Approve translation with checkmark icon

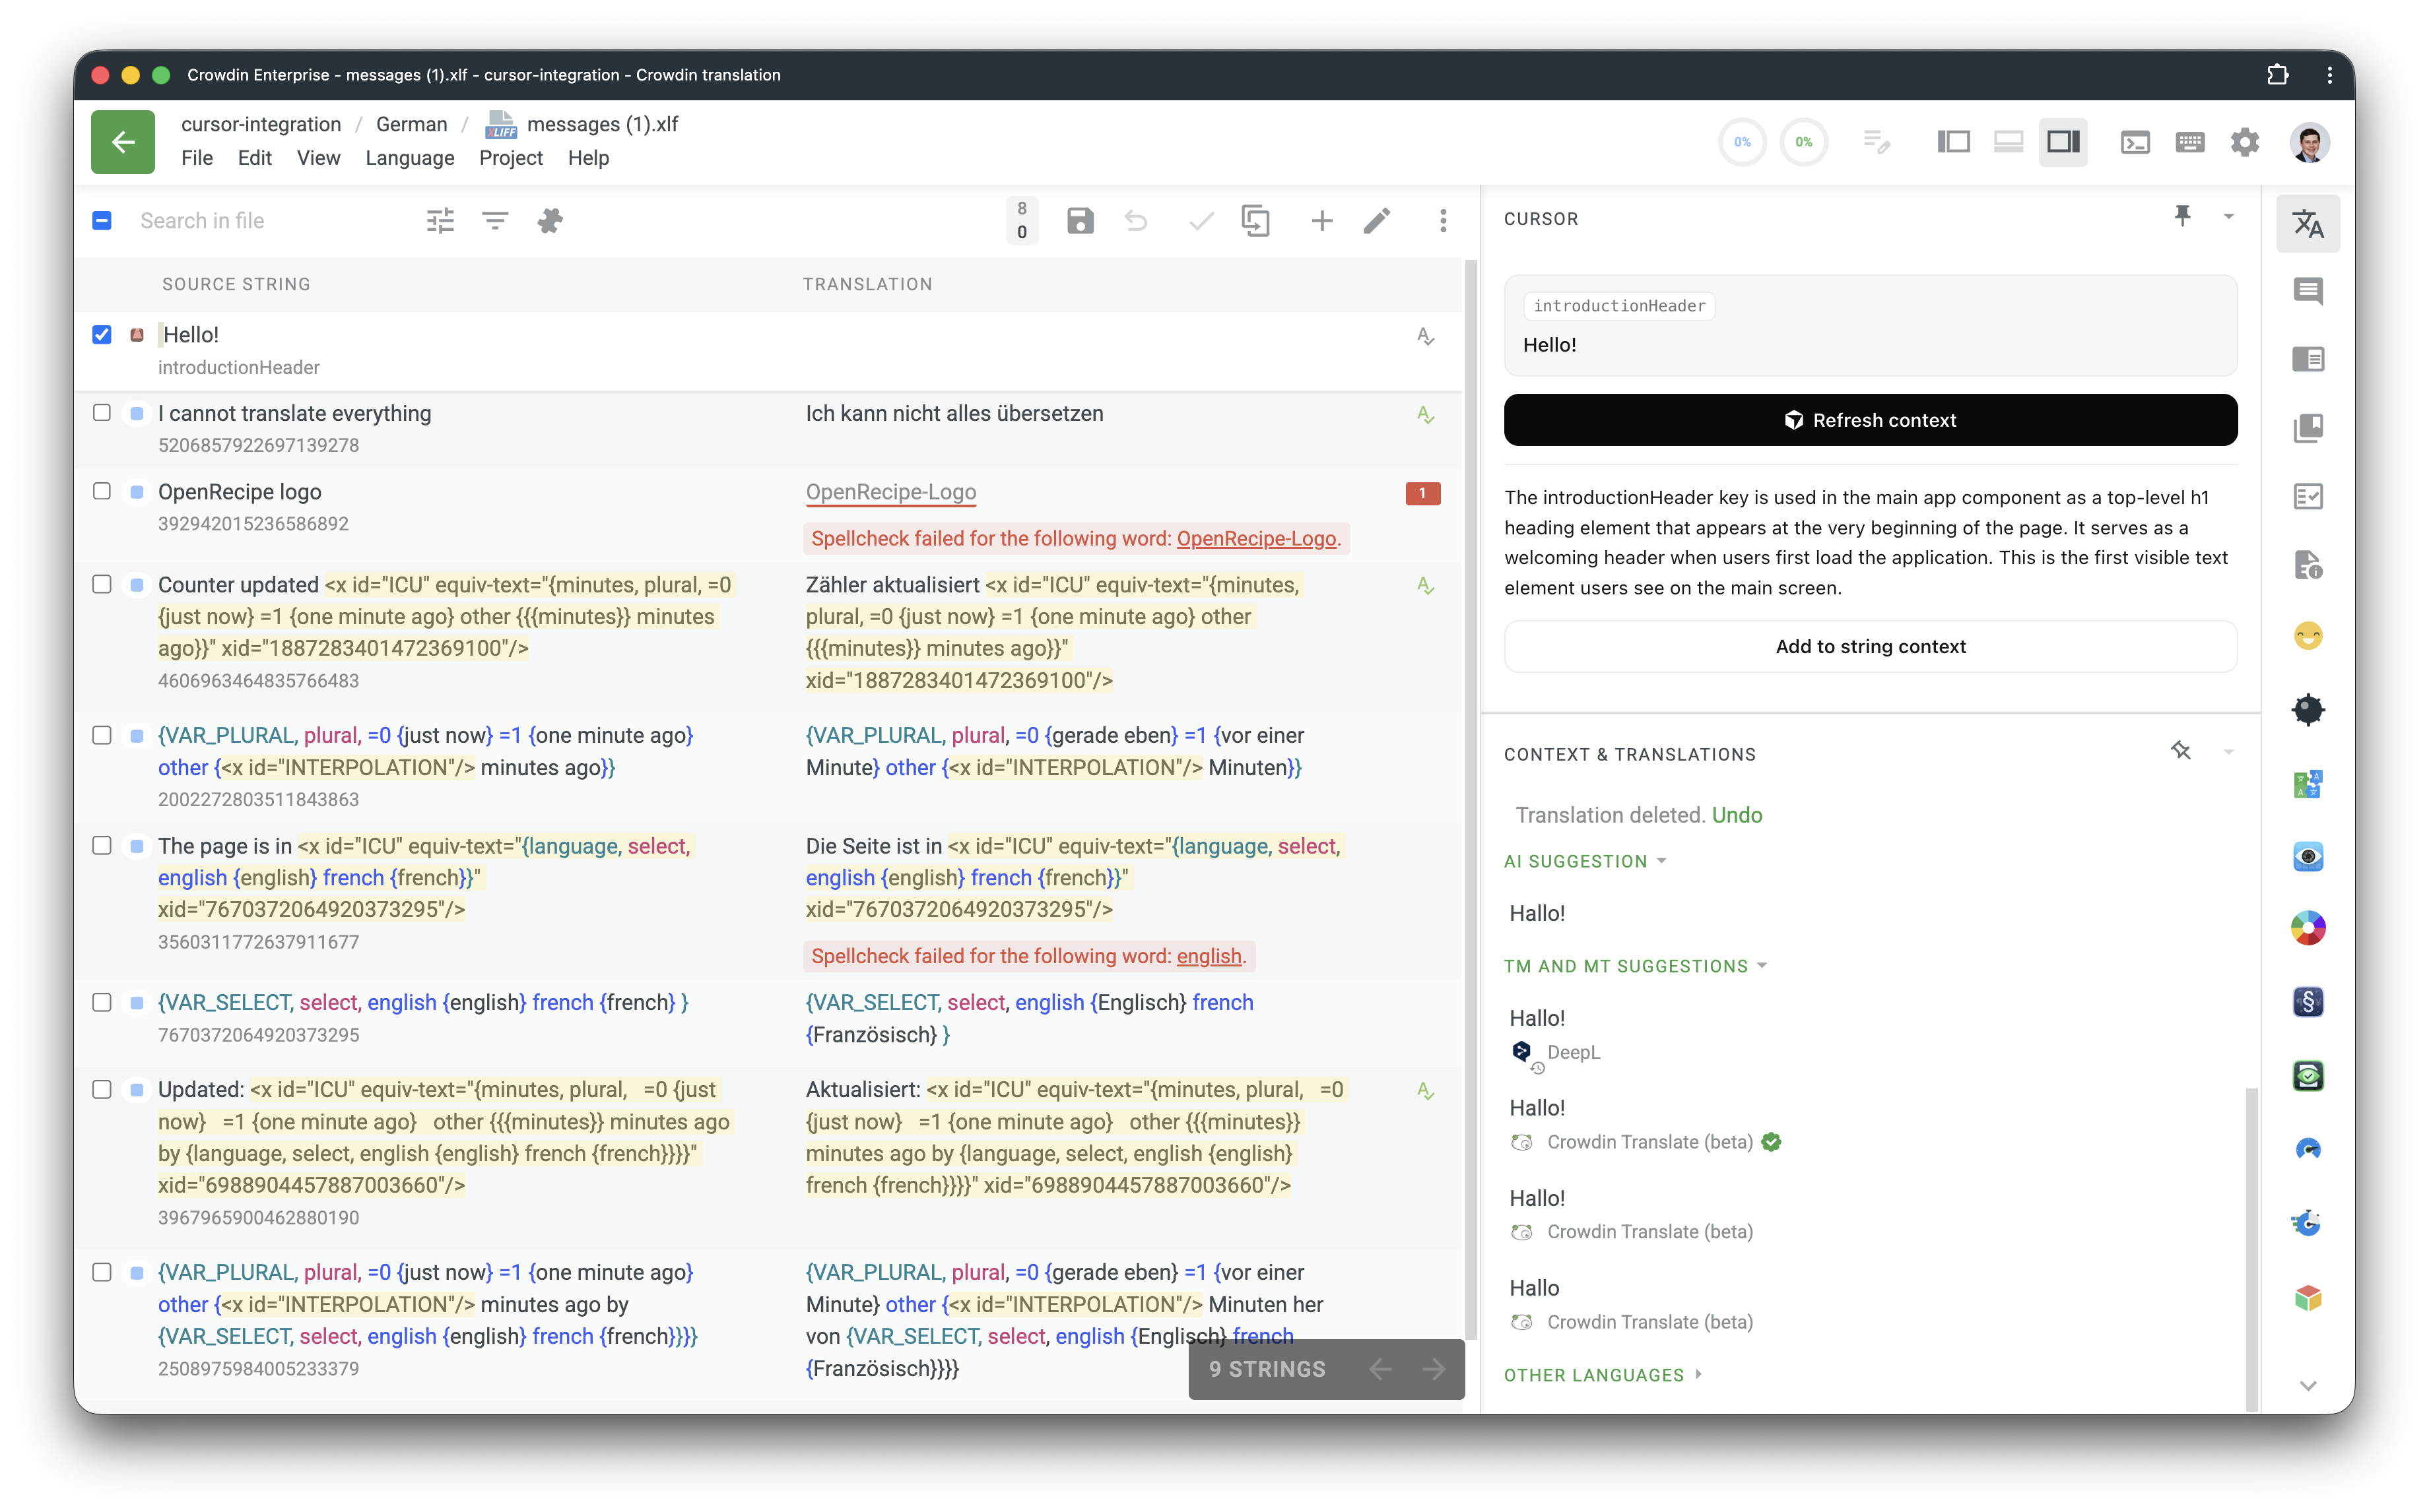click(1201, 220)
